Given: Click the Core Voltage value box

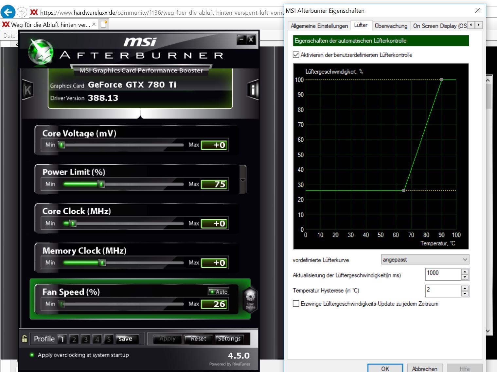Looking at the screenshot, I should tap(215, 145).
